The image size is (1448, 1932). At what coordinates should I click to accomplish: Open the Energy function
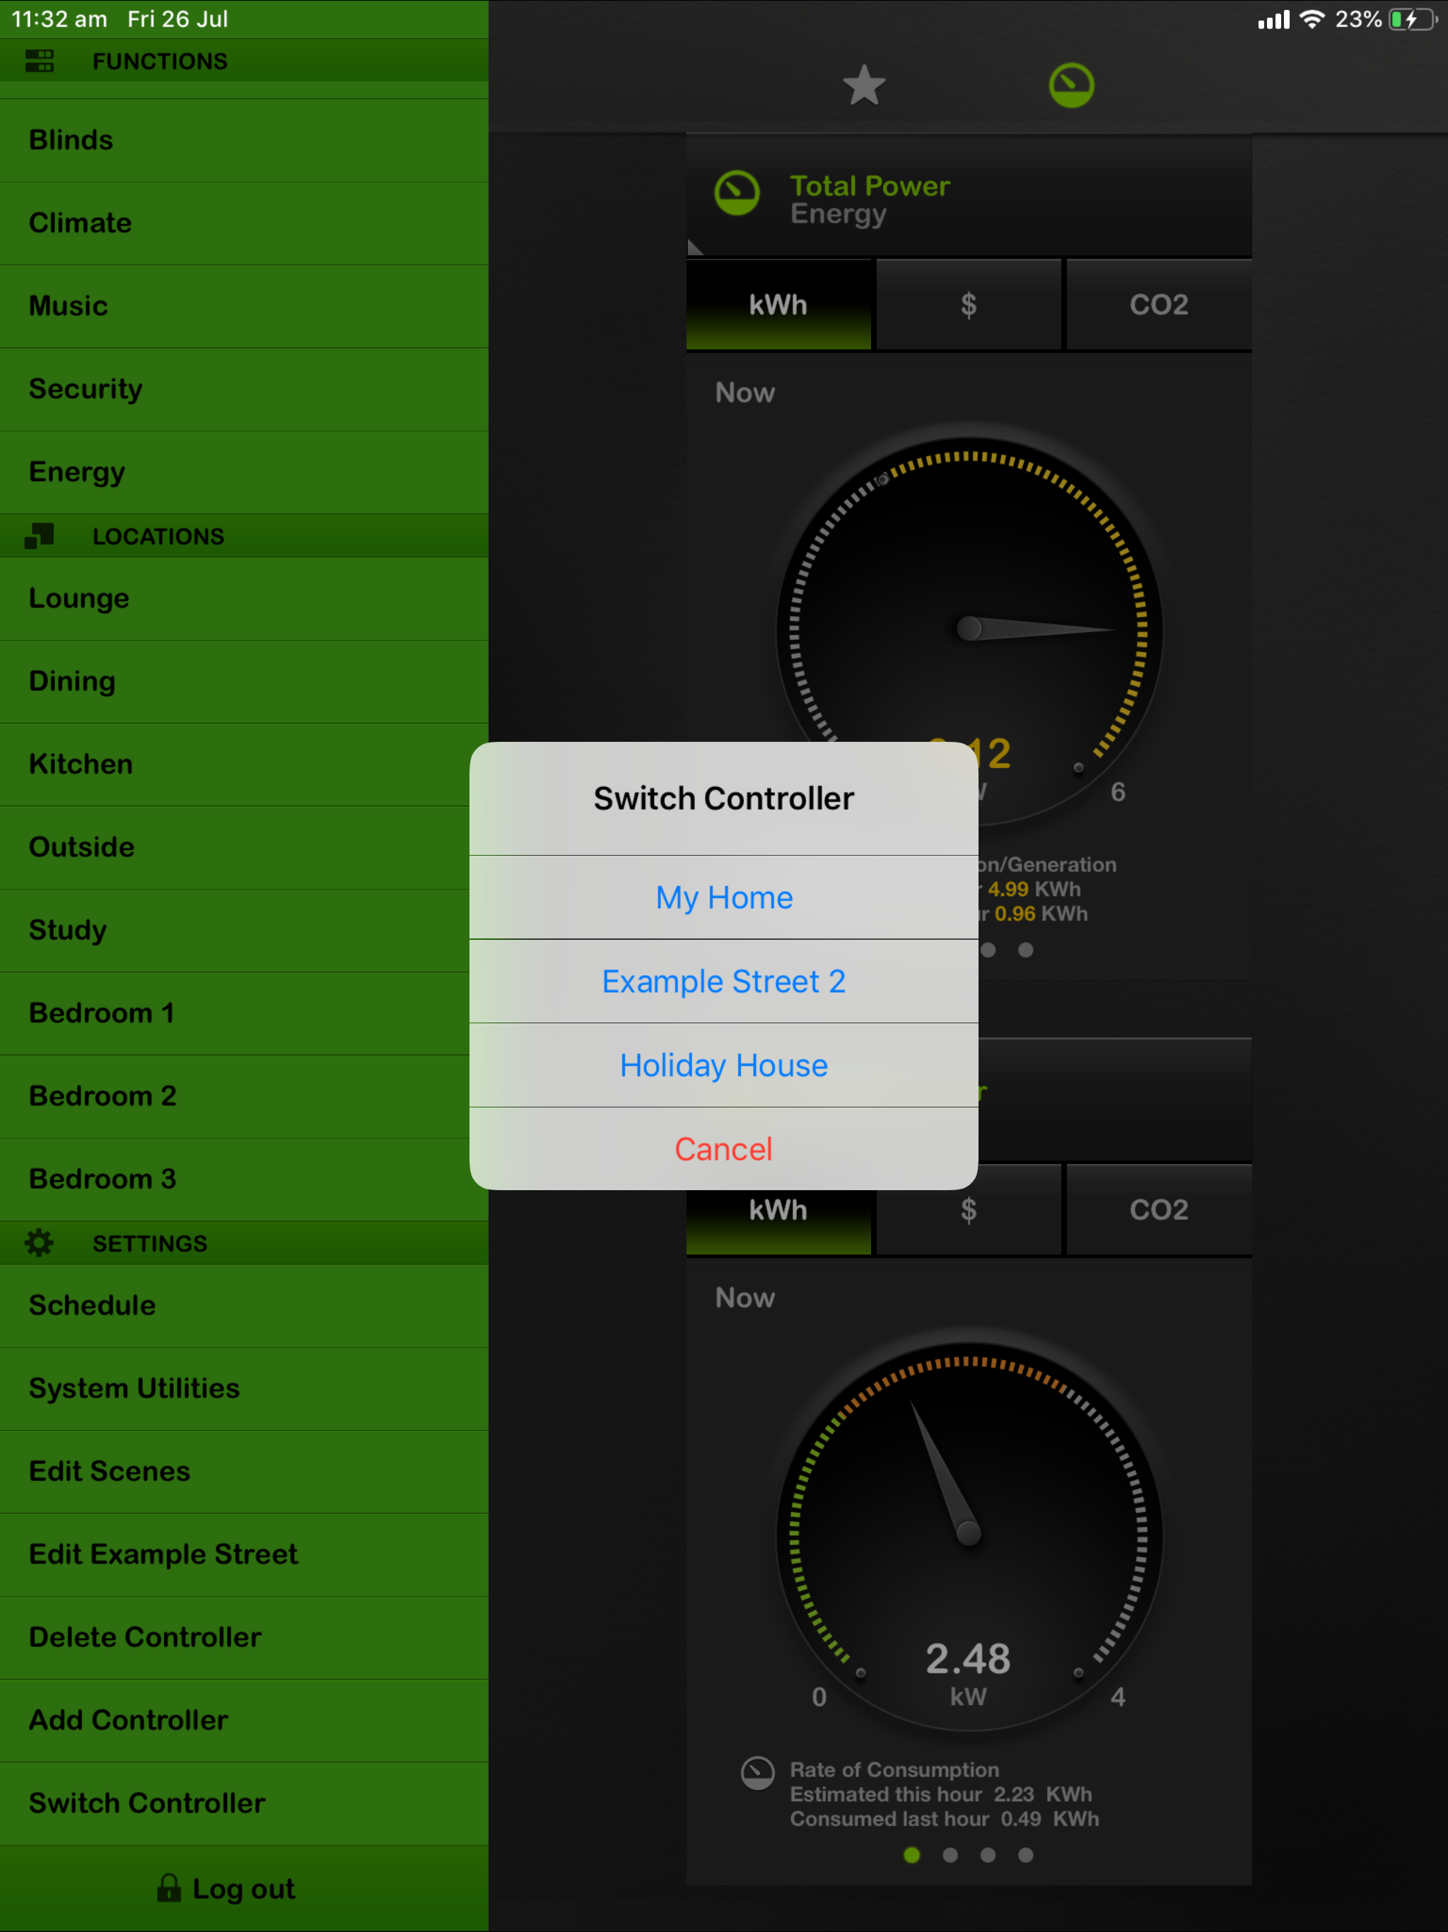[x=244, y=472]
